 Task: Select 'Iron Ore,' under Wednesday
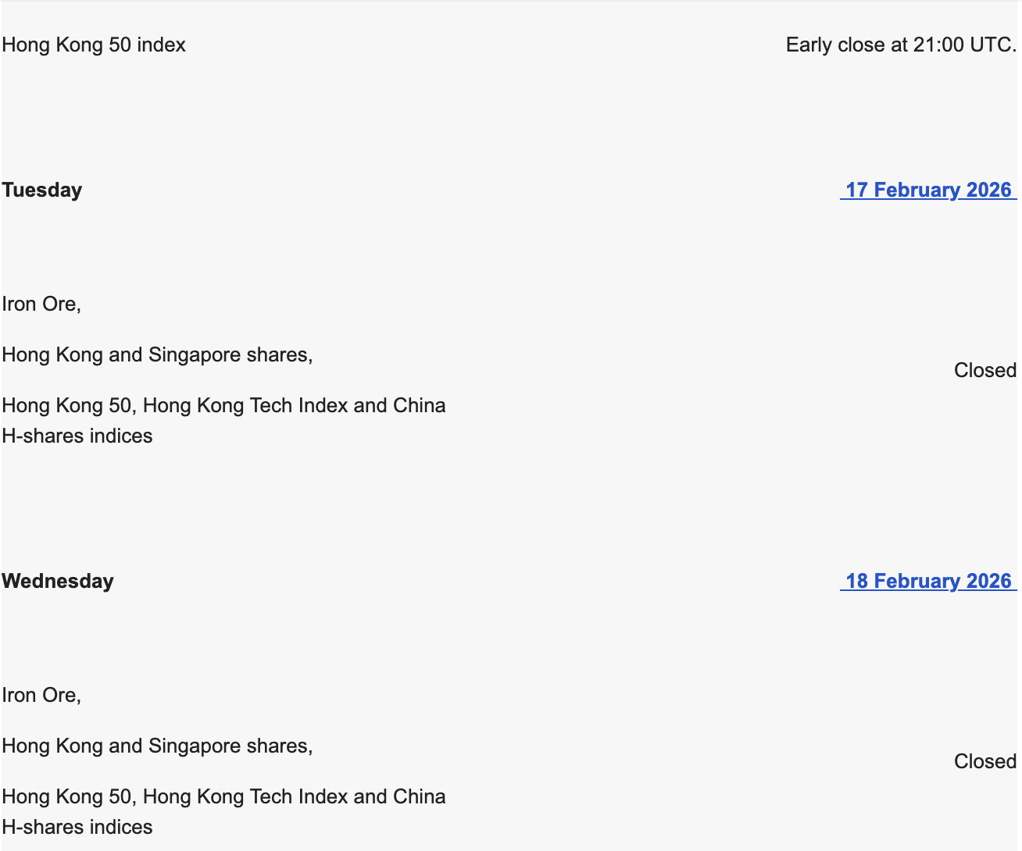41,695
